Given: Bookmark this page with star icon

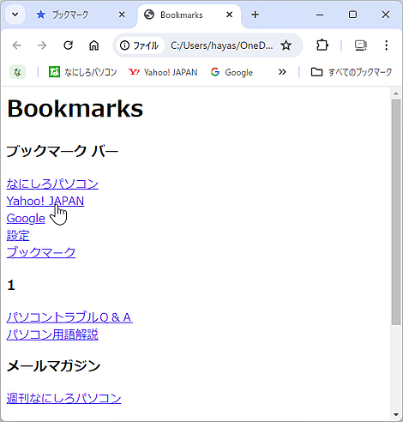Looking at the screenshot, I should click(x=286, y=45).
